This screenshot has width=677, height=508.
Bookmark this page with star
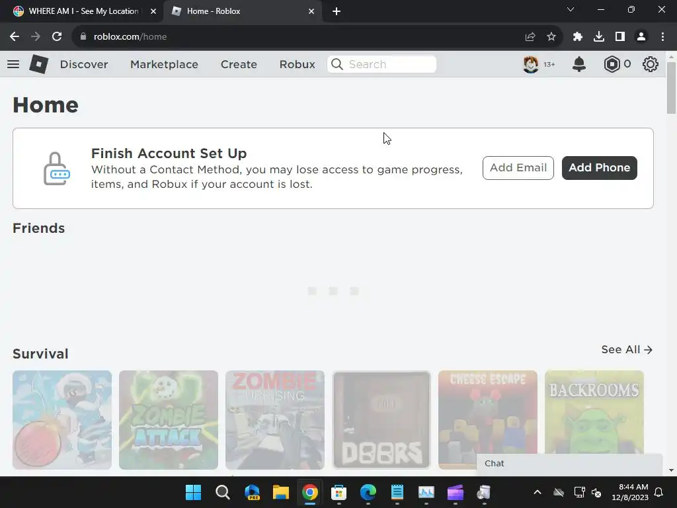[x=551, y=37]
